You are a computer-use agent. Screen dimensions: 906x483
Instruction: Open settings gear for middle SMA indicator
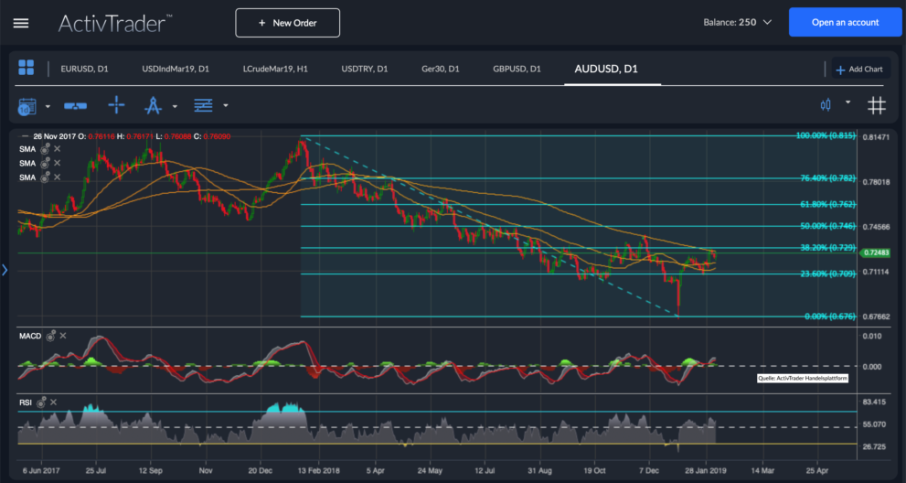[45, 164]
